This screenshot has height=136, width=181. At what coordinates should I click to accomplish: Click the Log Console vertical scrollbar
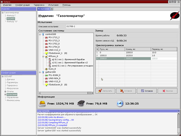(x=179, y=123)
